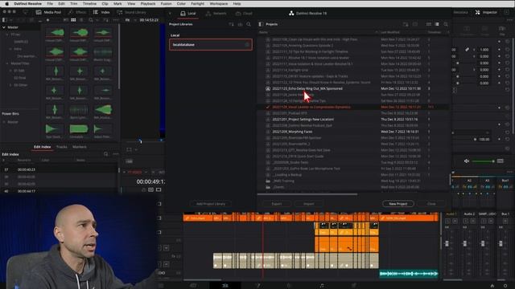
Task: Toggle the Inspector panel
Action: [x=486, y=12]
